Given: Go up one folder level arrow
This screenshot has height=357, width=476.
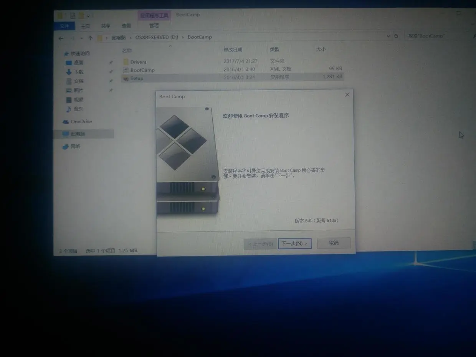Looking at the screenshot, I should click(91, 38).
